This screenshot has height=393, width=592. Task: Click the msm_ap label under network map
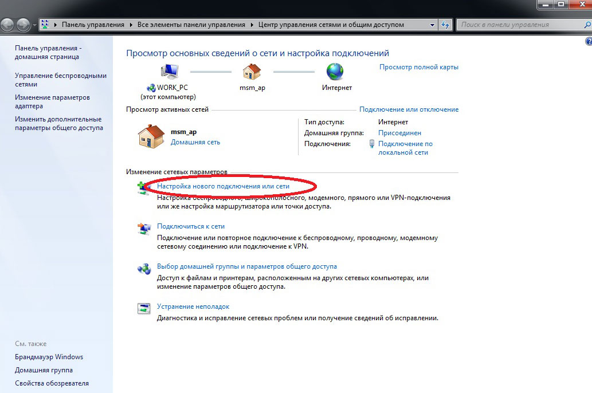252,88
